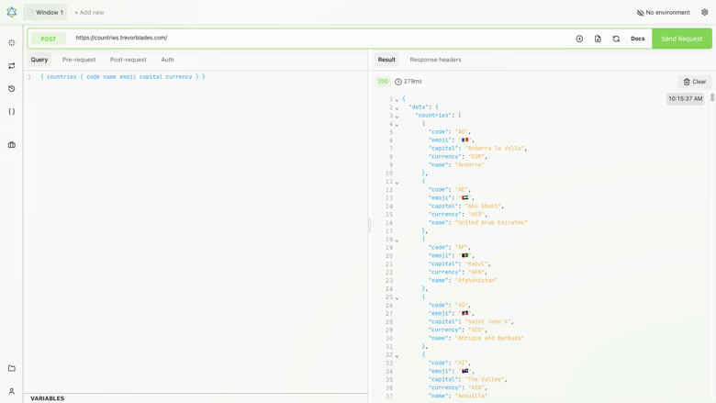Click the reload docs icon
Viewport: 716px width, 403px height.
616,39
